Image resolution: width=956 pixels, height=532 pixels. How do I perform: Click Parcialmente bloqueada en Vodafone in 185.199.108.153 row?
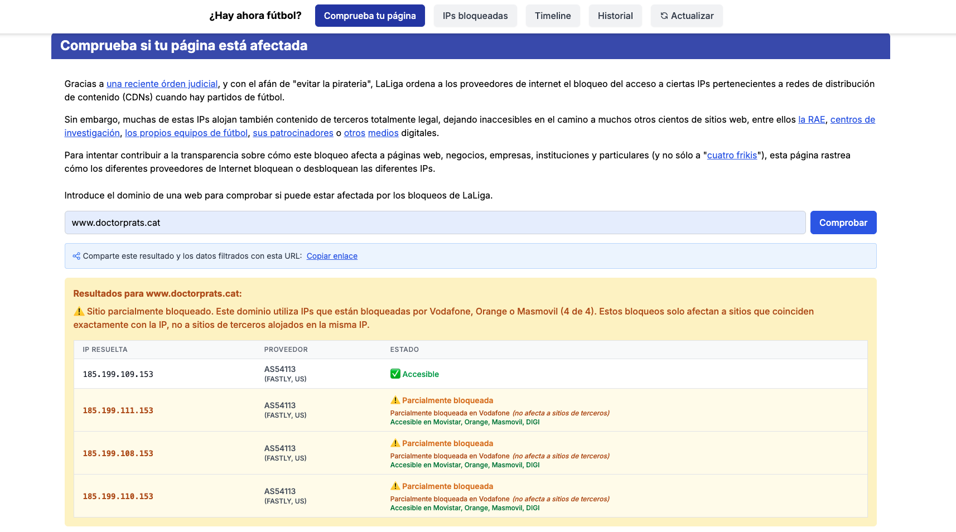click(450, 456)
